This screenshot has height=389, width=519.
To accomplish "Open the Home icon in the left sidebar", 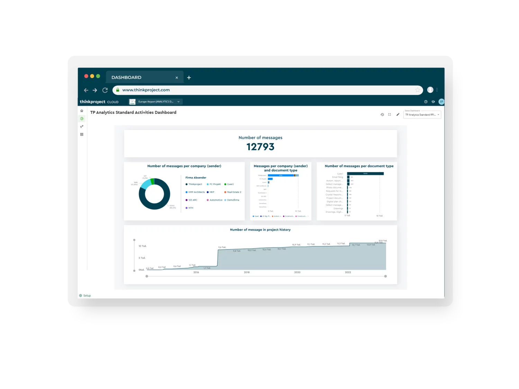I will (82, 111).
